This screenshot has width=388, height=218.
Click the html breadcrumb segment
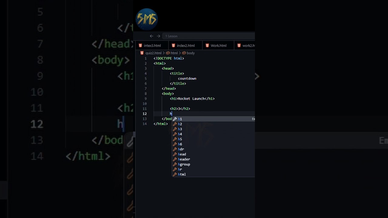click(x=174, y=53)
